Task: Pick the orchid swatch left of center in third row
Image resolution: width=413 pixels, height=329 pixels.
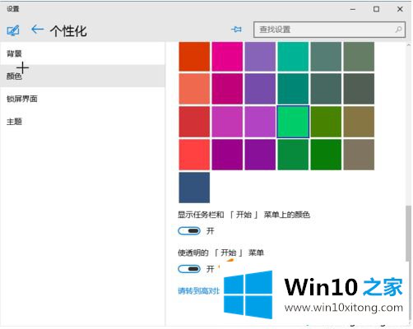Action: click(x=227, y=122)
